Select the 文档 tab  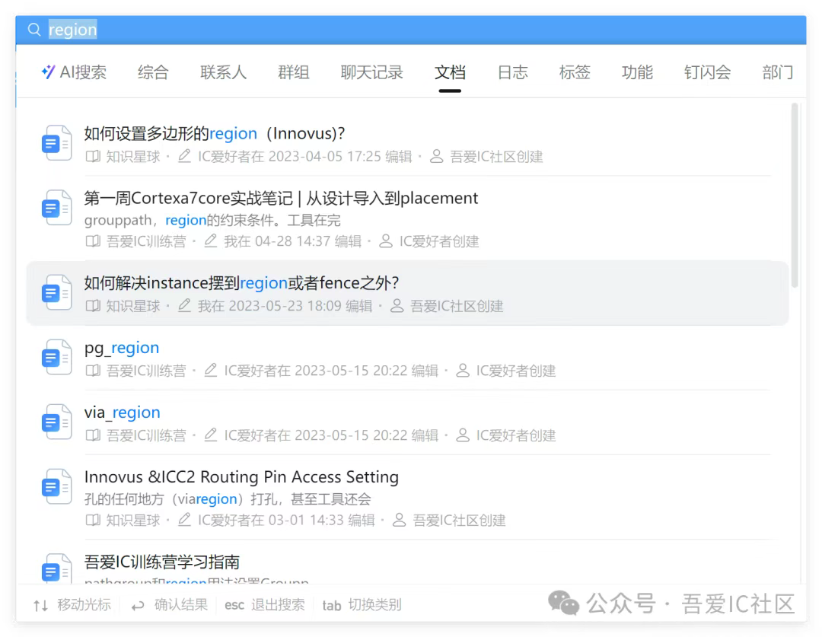(x=450, y=72)
